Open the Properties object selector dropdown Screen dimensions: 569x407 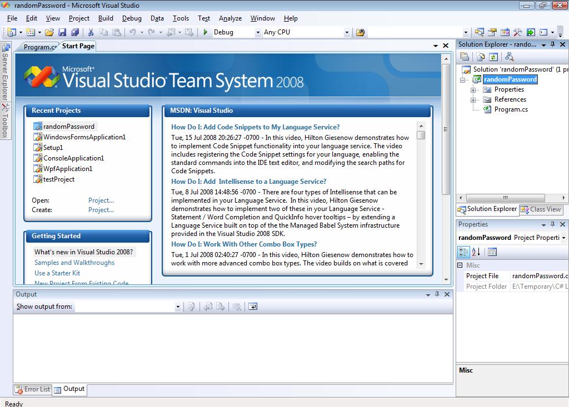coord(563,238)
